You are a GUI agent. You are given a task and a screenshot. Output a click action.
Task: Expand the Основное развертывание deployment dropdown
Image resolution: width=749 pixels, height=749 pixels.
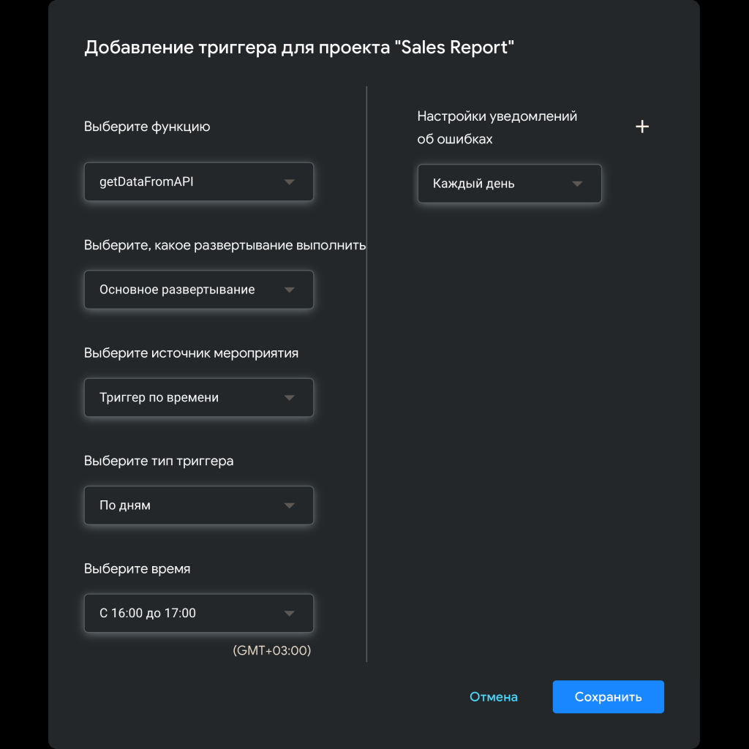[x=190, y=290]
